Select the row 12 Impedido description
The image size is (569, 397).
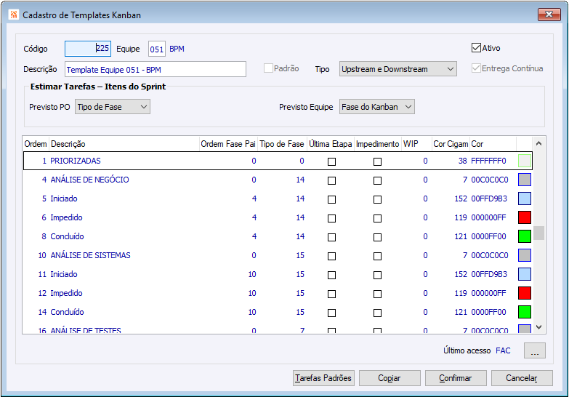(x=66, y=293)
